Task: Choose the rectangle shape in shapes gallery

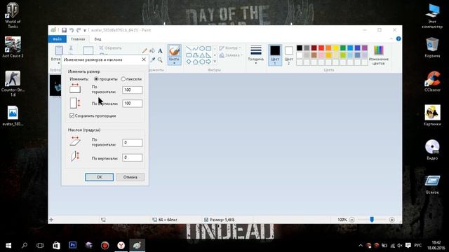Action: click(208, 48)
